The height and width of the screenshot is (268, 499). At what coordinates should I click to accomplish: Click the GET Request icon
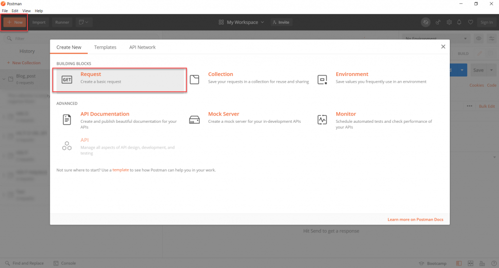(67, 79)
